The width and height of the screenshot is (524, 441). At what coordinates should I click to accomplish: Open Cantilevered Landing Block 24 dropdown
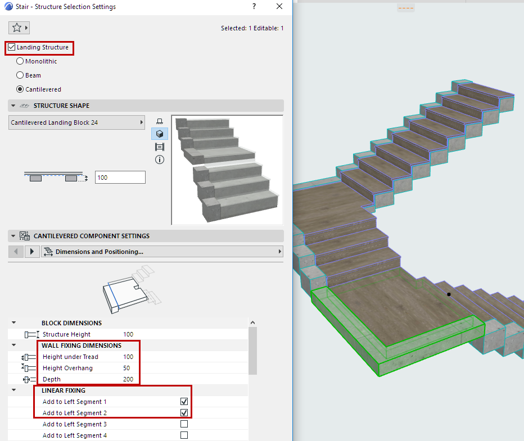pyautogui.click(x=77, y=122)
